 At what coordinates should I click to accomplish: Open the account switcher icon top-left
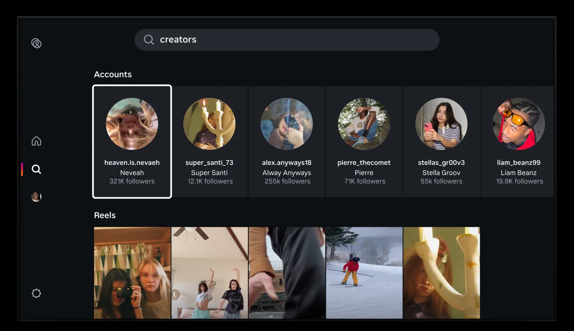(36, 43)
